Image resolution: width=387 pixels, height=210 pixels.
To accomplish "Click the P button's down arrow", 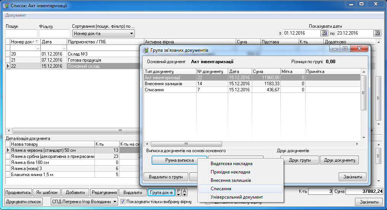I will coord(178,194).
